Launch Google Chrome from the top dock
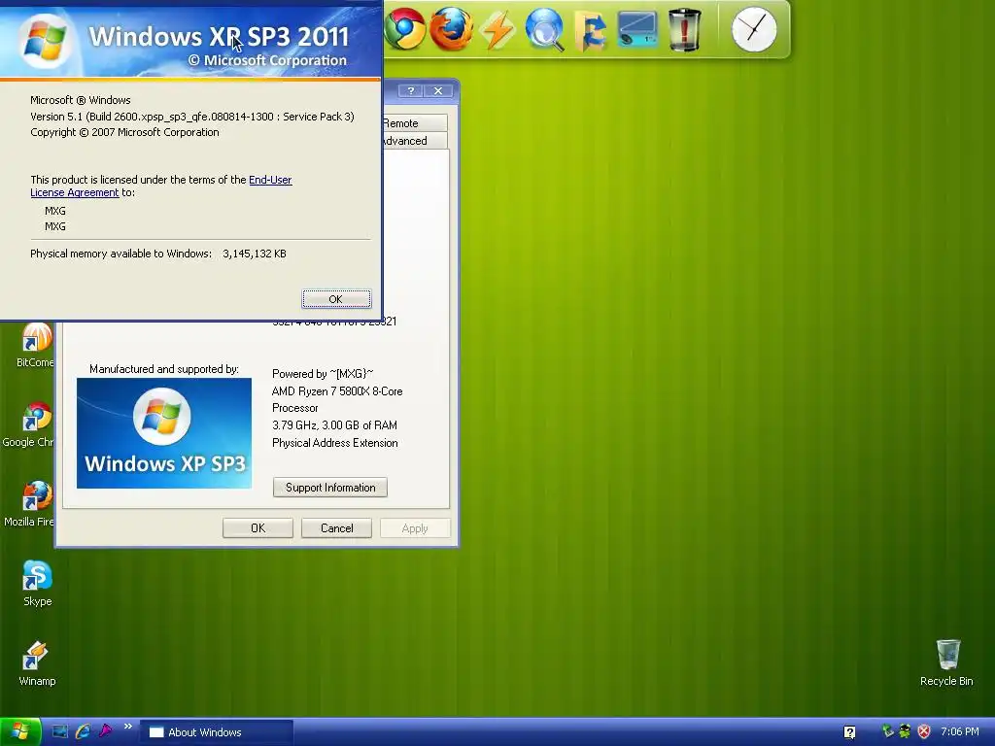This screenshot has height=746, width=995. click(404, 29)
